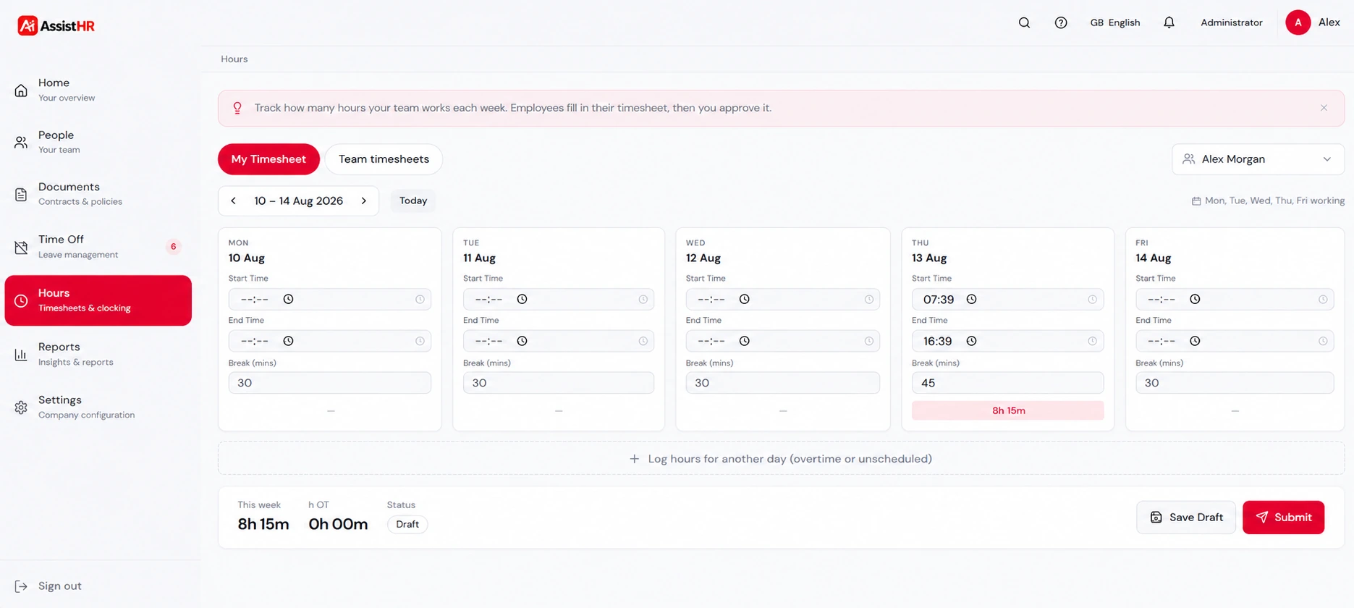This screenshot has width=1354, height=608.
Task: Open the Monday End Time clock picker
Action: pyautogui.click(x=288, y=341)
